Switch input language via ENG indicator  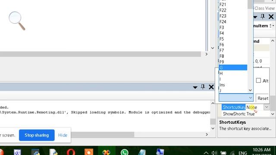pyautogui.click(x=242, y=153)
